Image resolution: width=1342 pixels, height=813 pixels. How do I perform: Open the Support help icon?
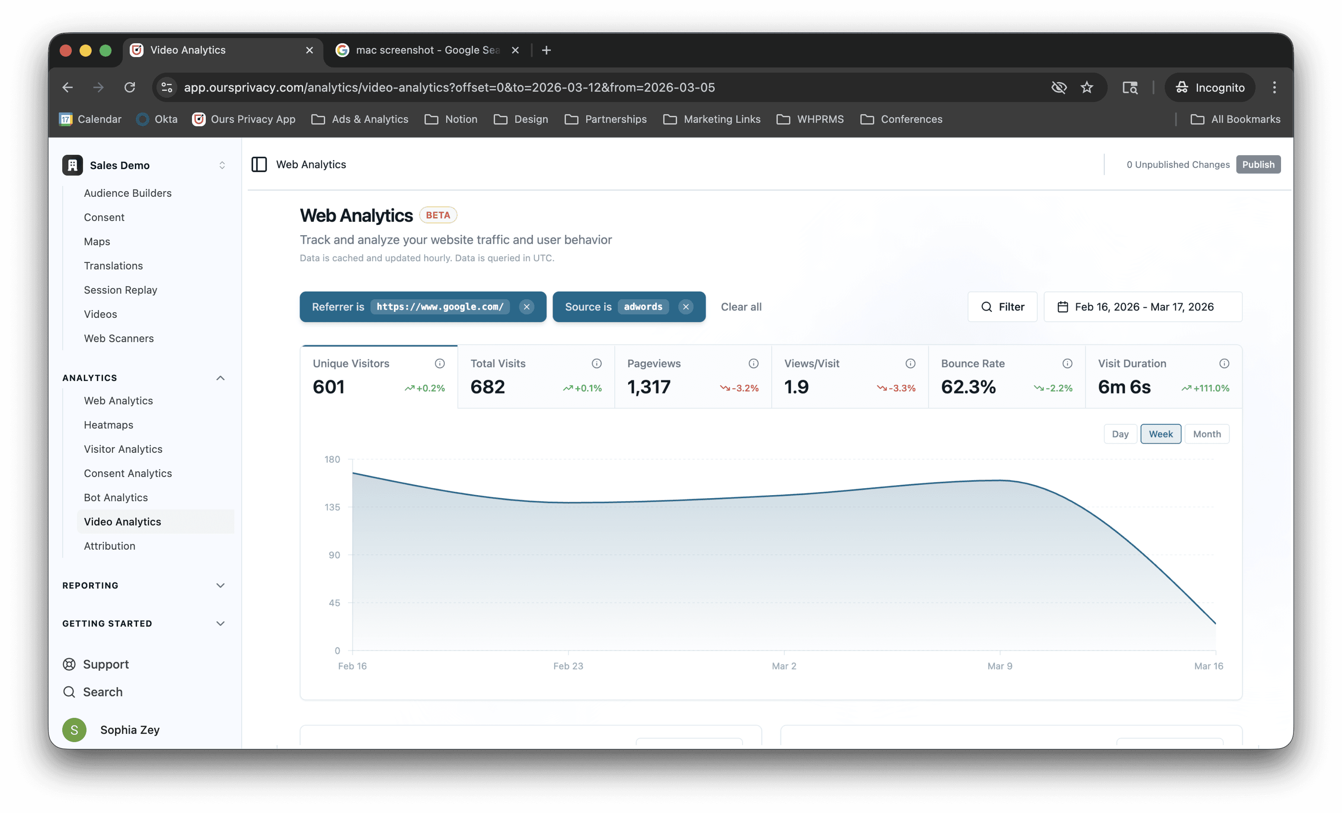pyautogui.click(x=69, y=664)
